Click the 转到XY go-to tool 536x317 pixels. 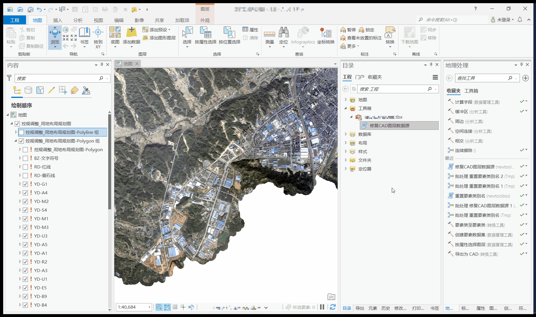click(x=98, y=37)
